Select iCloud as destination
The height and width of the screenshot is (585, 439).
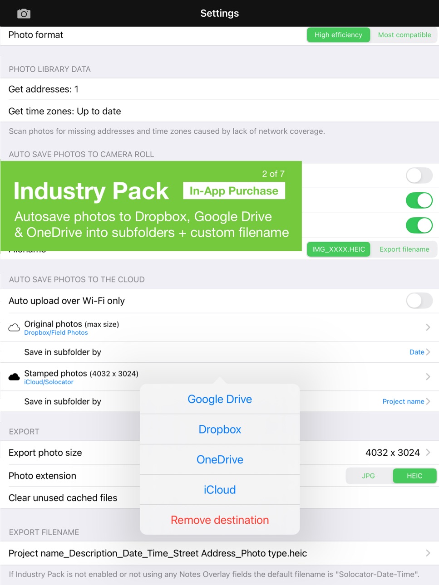click(x=220, y=490)
